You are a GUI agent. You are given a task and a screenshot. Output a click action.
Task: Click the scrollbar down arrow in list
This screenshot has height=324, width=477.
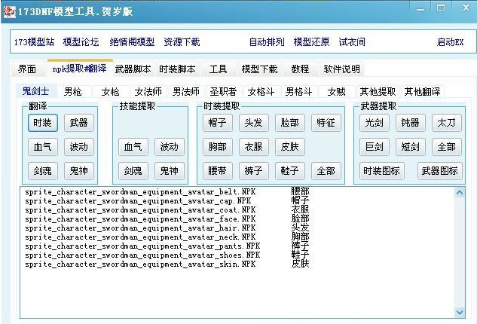pyautogui.click(x=460, y=312)
